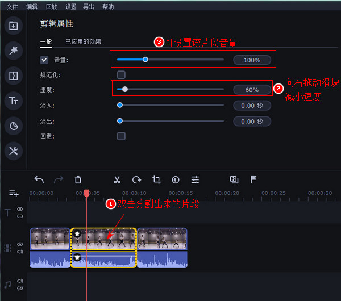Click the music track note icon
341x301 pixels.
(x=7, y=285)
